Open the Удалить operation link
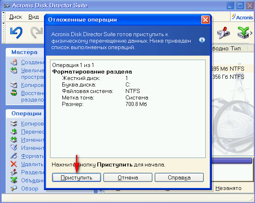This screenshot has height=203, width=255. pos(32,164)
